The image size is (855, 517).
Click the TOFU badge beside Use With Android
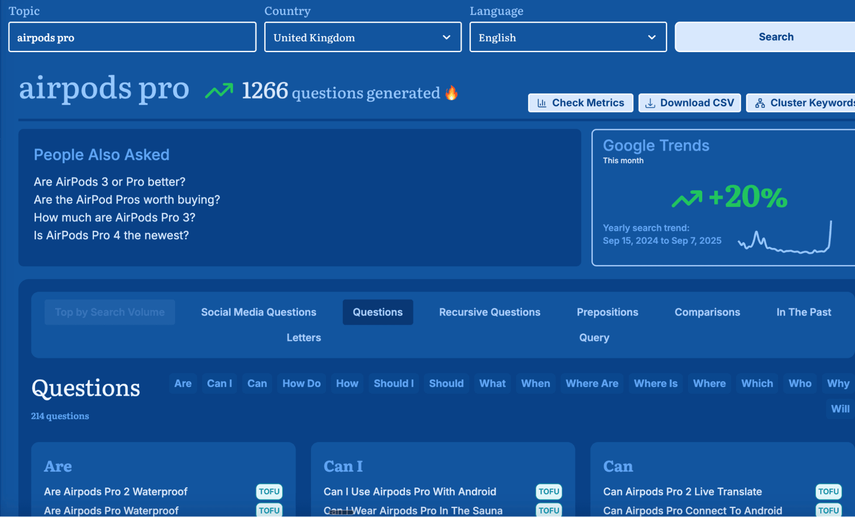[x=549, y=491]
